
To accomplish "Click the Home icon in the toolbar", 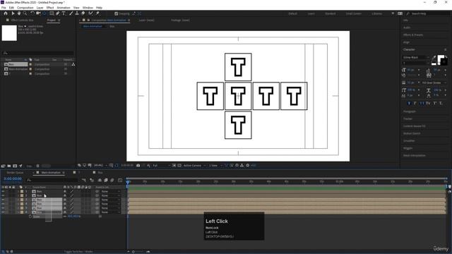I will coord(6,13).
